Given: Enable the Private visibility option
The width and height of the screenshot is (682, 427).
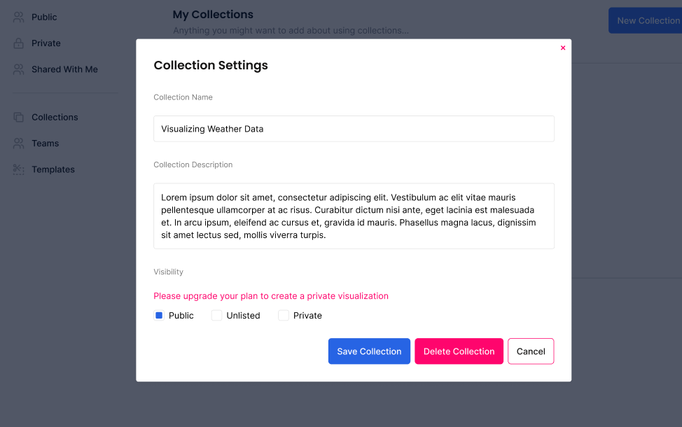Looking at the screenshot, I should click(x=283, y=315).
